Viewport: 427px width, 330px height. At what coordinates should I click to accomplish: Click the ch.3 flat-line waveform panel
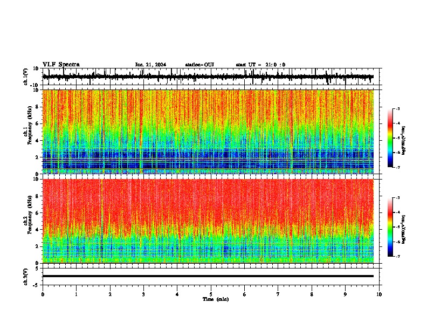tap(212, 277)
